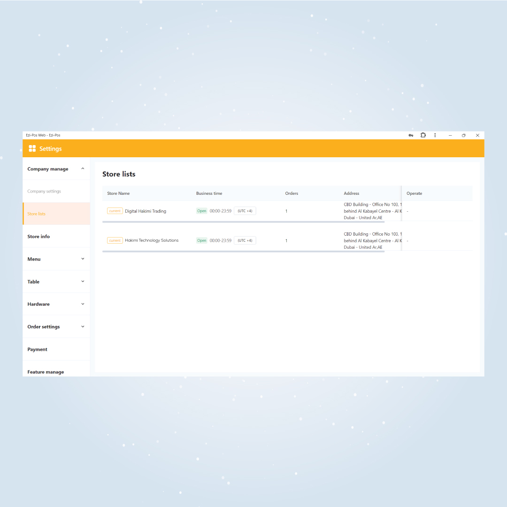Viewport: 507px width, 507px height.
Task: Expand the Table section chevron
Action: [83, 281]
